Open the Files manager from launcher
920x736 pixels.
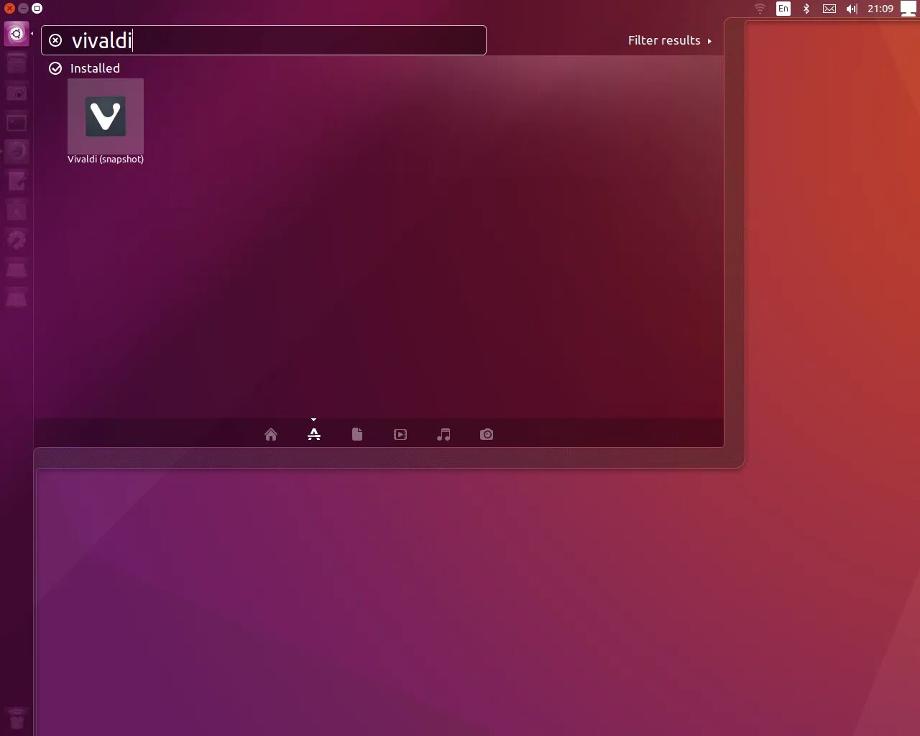coord(17,63)
